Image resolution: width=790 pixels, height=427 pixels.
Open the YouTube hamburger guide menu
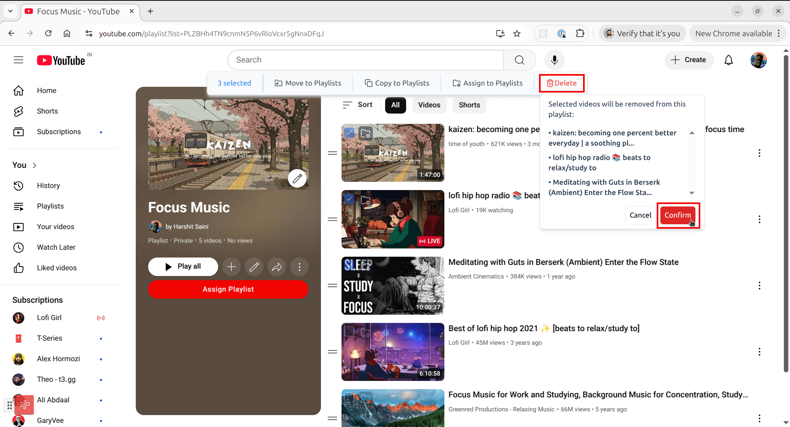coord(19,60)
